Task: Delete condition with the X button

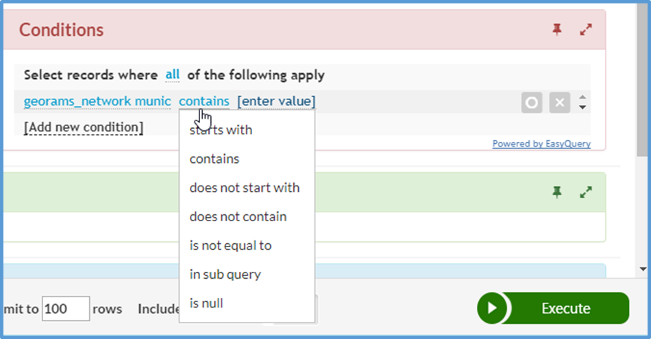Action: click(x=560, y=103)
